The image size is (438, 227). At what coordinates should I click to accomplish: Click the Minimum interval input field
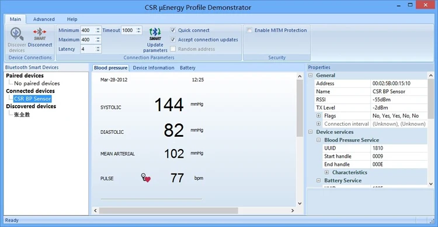[x=88, y=30]
